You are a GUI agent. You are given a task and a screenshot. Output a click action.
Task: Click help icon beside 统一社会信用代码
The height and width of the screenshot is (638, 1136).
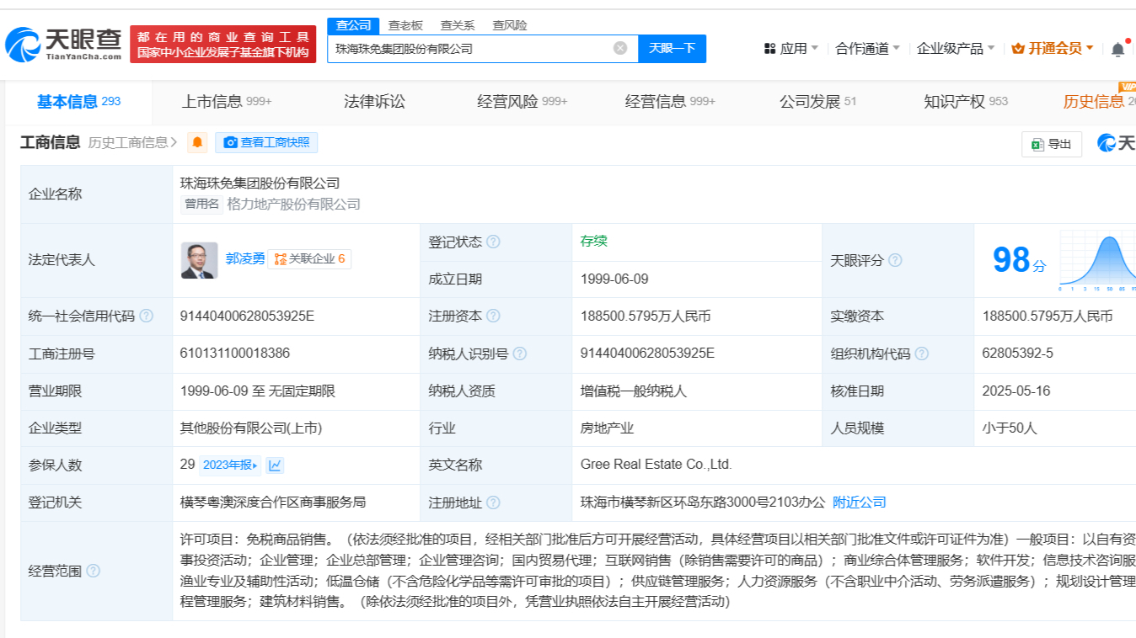pos(147,316)
